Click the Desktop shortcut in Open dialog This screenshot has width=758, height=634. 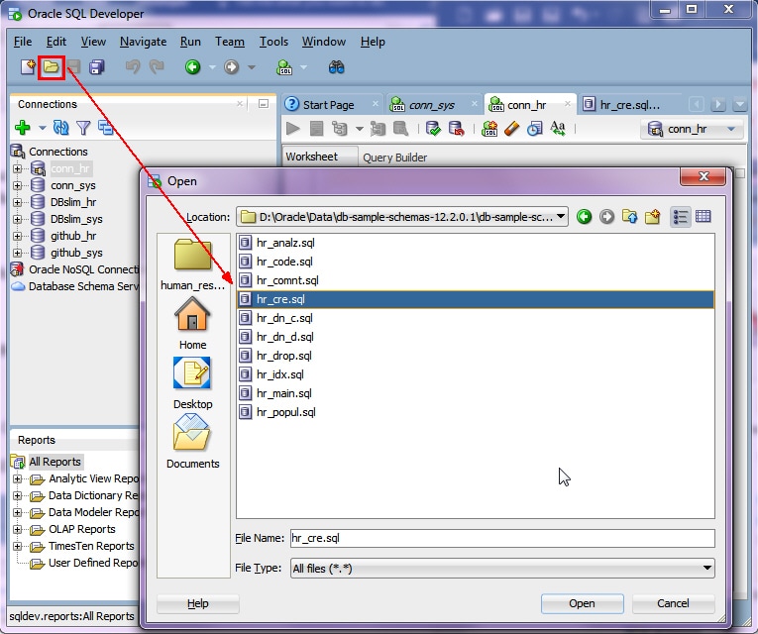(x=192, y=383)
